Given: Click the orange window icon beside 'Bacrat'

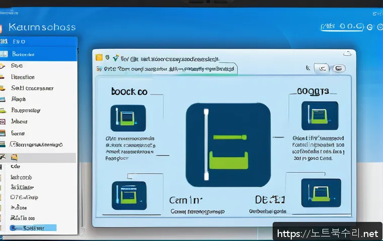Looking at the screenshot, I should click(x=3, y=133).
